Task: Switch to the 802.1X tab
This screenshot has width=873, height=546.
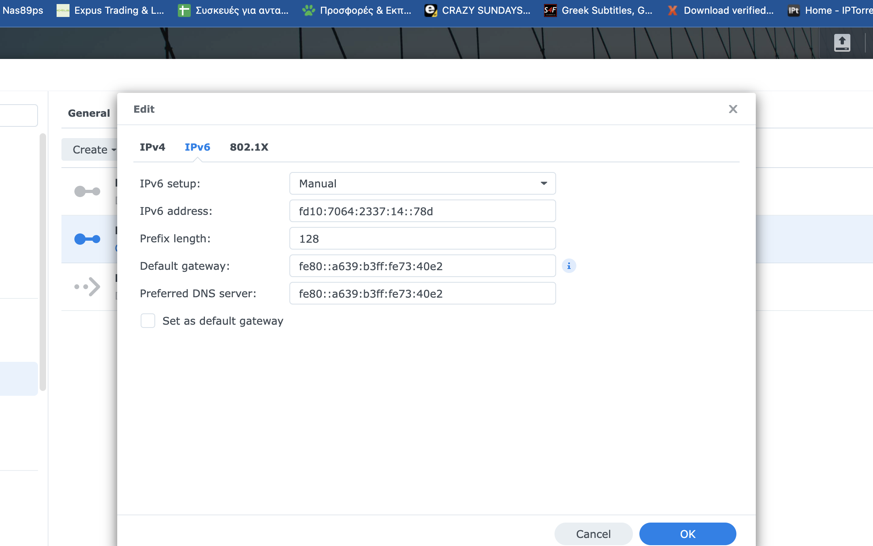Action: tap(249, 147)
